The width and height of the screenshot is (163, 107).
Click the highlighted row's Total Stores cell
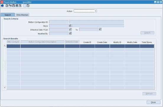coord(147,46)
